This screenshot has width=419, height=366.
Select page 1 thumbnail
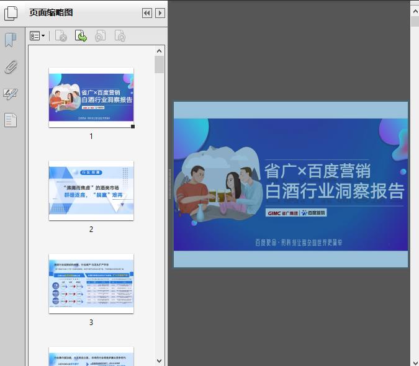[x=91, y=97]
